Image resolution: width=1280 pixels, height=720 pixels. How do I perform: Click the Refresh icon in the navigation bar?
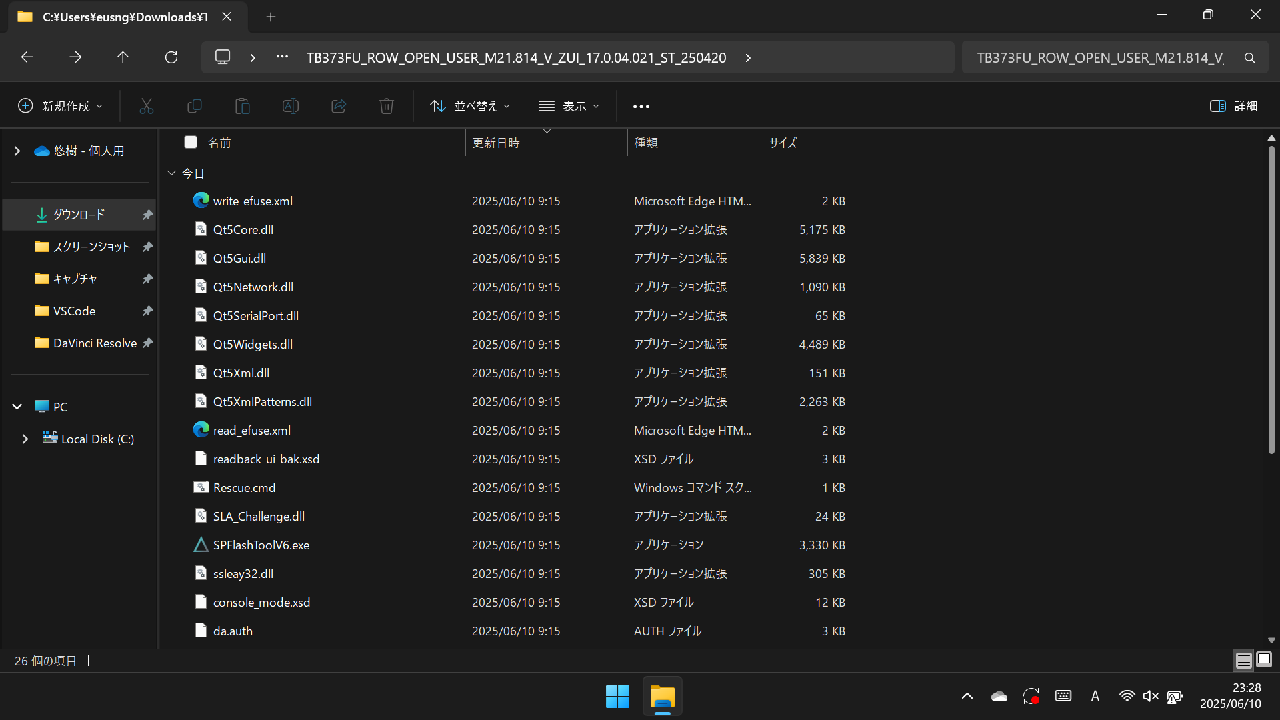pos(171,57)
